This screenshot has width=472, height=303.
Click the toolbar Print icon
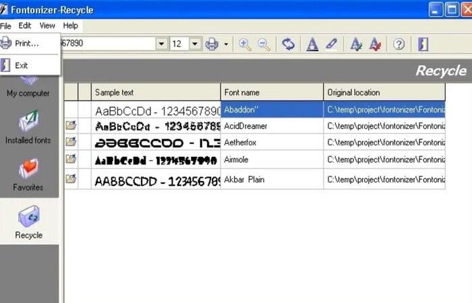point(212,44)
